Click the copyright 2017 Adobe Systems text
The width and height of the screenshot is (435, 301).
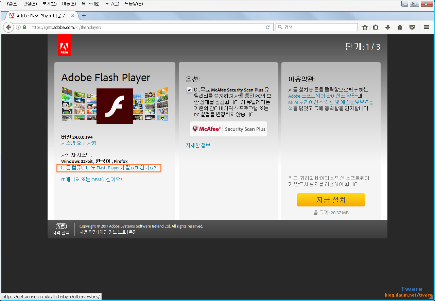coord(141,226)
